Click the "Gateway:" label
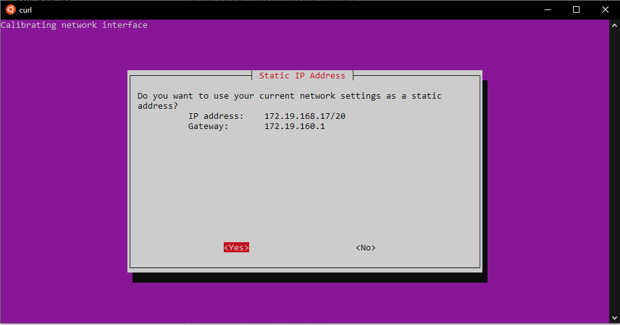Viewport: 620px width, 325px height. (208, 126)
